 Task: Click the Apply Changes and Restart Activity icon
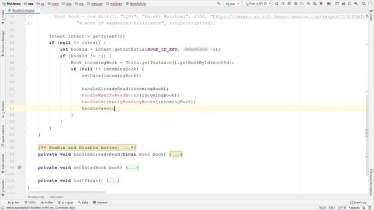[x=283, y=3]
